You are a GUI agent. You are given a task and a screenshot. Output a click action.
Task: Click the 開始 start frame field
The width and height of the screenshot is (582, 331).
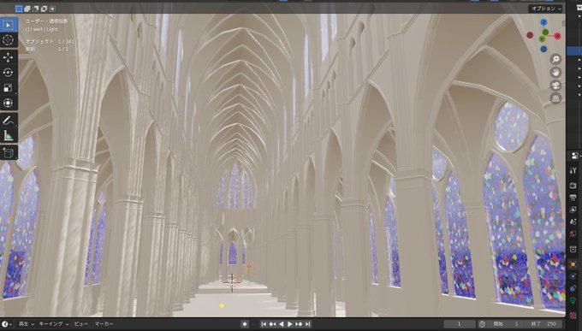pos(506,324)
